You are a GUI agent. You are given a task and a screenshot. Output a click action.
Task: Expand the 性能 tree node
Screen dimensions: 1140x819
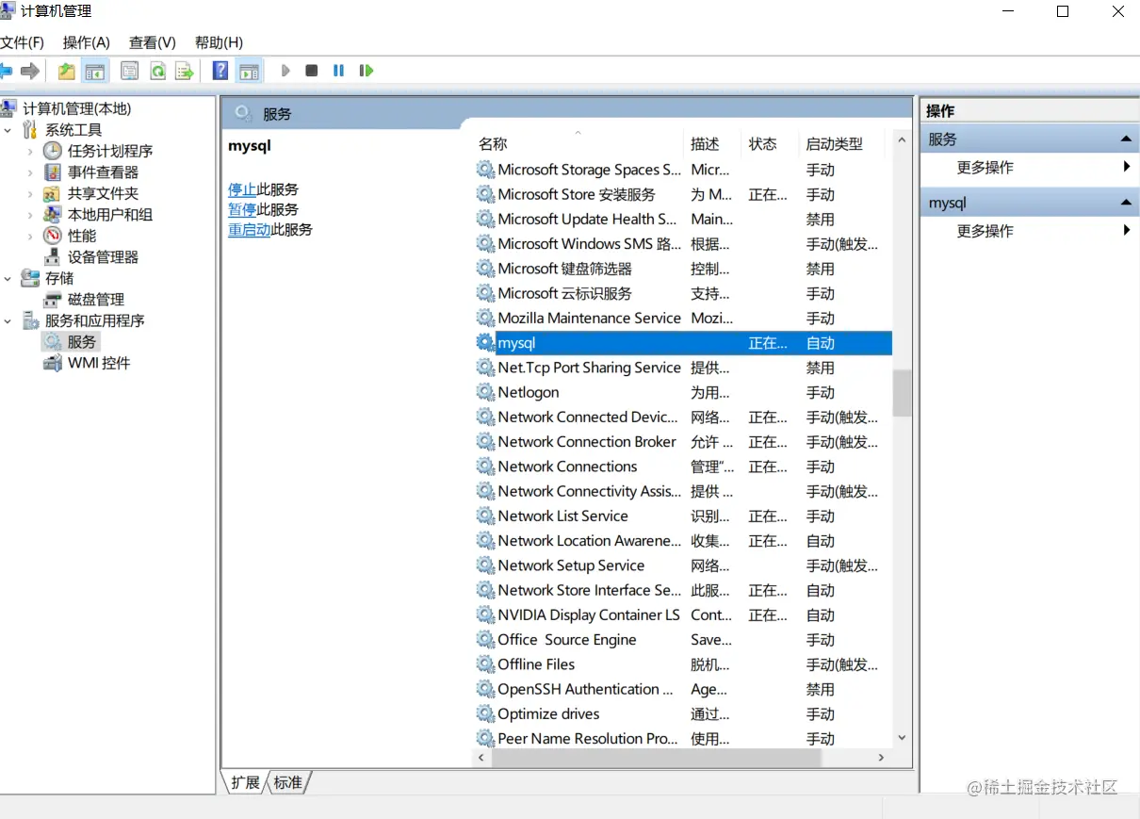(x=30, y=236)
